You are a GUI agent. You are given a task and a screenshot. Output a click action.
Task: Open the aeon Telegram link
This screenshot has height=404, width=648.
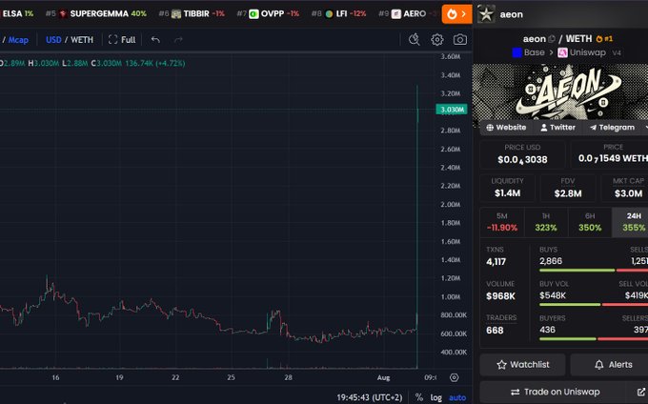[x=612, y=128]
